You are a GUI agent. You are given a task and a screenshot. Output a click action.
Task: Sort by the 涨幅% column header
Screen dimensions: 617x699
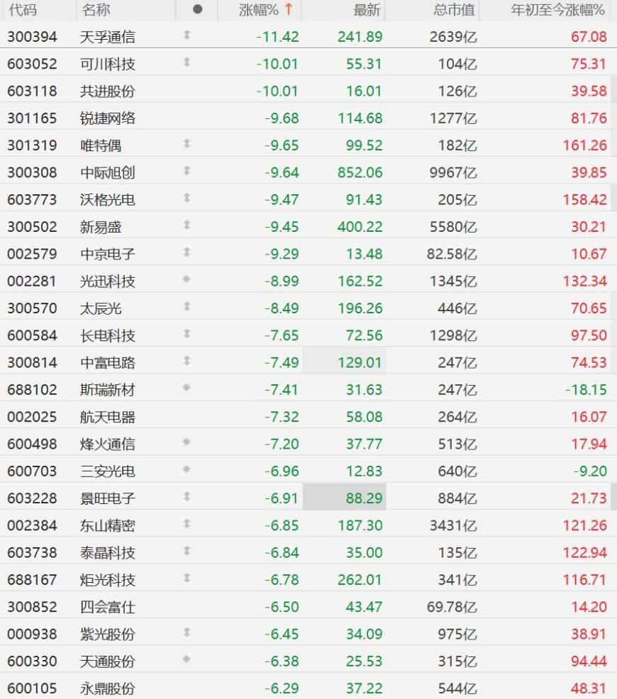tap(259, 9)
